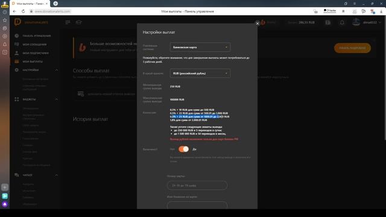The width and height of the screenshot is (386, 217).
Task: Click the DonationAlerts logo in header
Action: (x=31, y=22)
